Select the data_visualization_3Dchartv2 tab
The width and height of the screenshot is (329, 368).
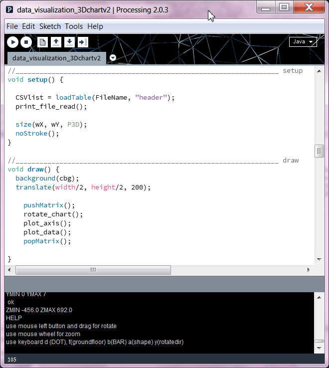(x=56, y=58)
